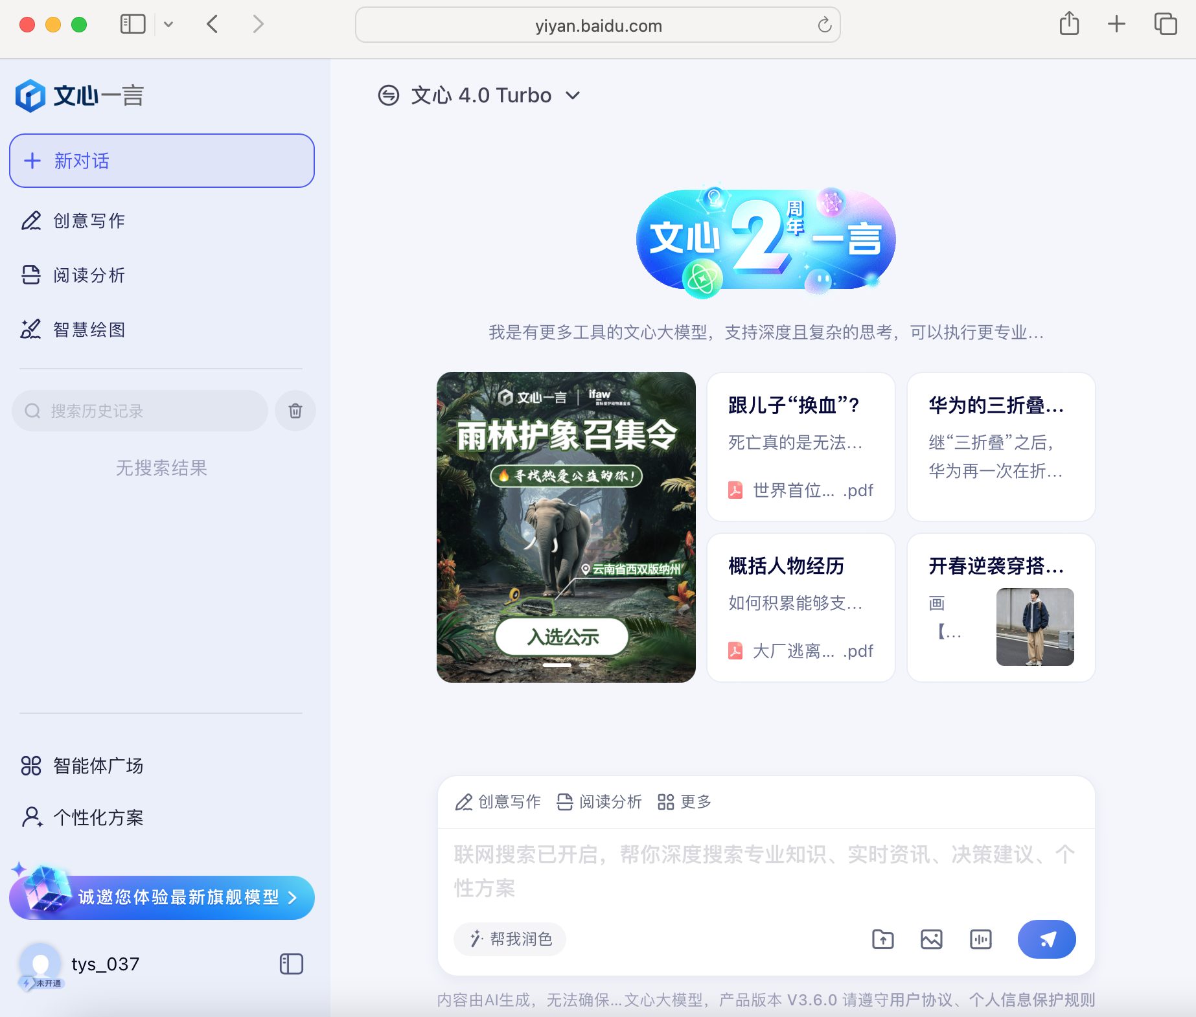1196x1017 pixels.
Task: Click the 开春逆袭穿搭 outfit thumbnail
Action: pyautogui.click(x=1035, y=626)
